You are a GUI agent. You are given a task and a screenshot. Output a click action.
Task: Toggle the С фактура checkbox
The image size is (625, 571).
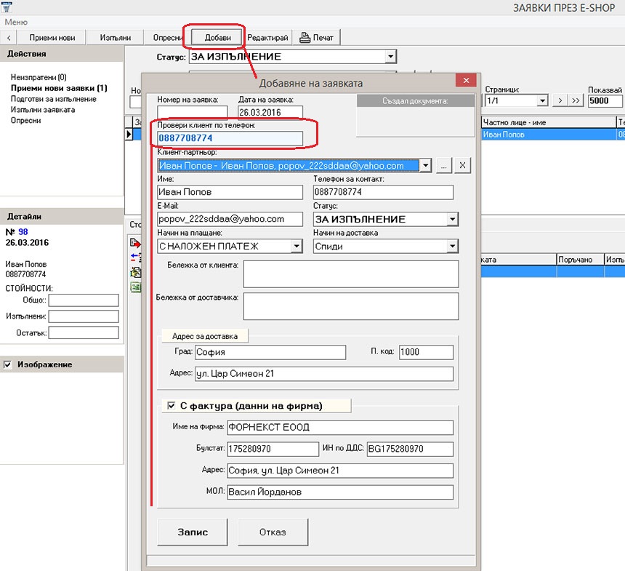171,405
